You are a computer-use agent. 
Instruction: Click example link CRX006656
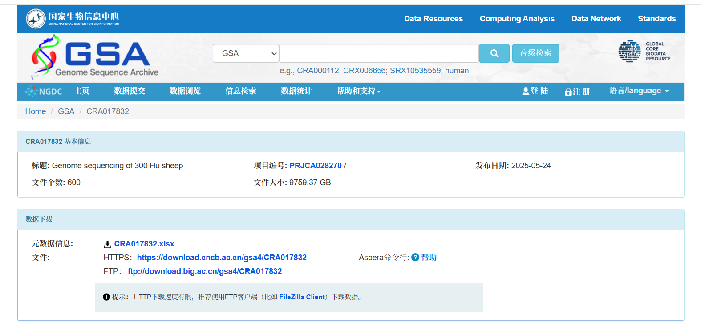coord(365,71)
